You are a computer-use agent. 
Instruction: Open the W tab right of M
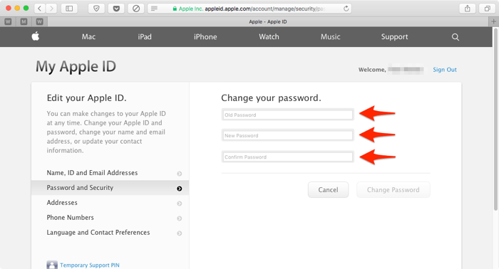click(x=39, y=21)
